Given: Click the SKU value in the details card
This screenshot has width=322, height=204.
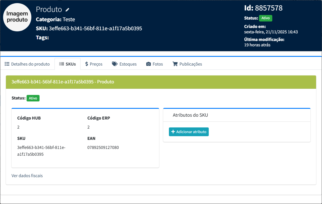Looking at the screenshot, I should [41, 151].
